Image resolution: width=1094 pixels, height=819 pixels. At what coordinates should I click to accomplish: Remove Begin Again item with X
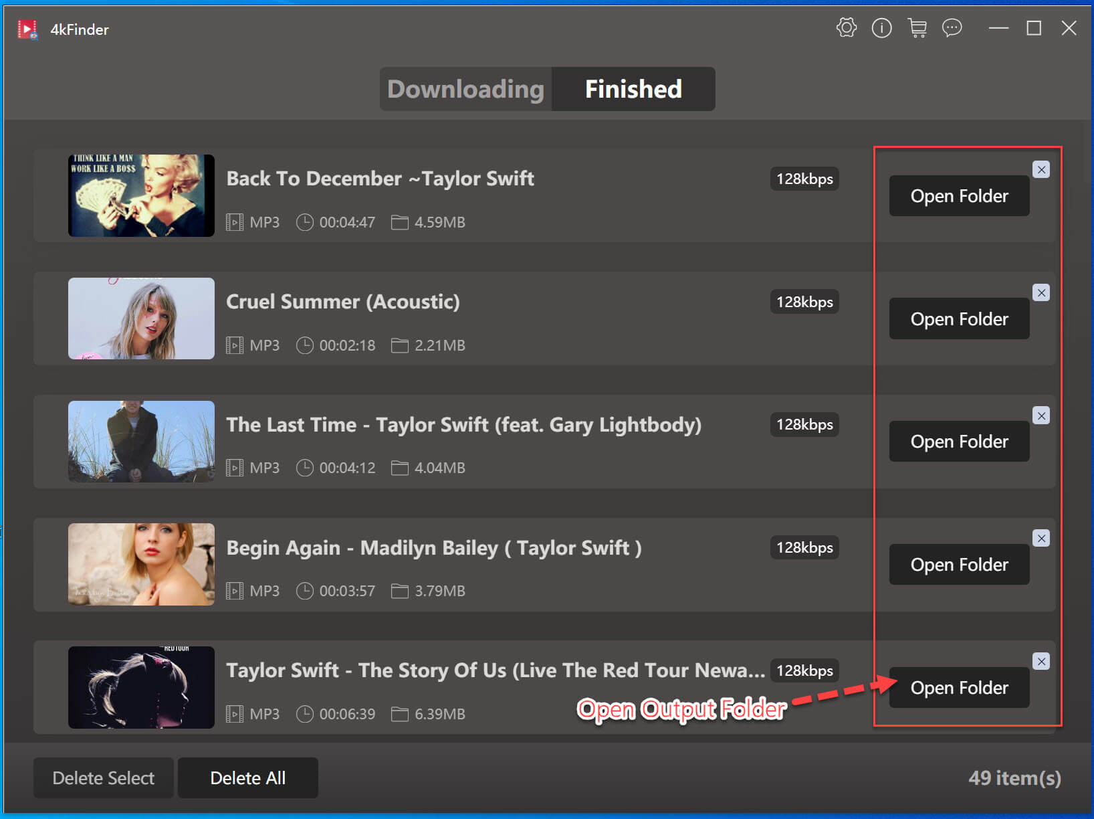pos(1041,539)
